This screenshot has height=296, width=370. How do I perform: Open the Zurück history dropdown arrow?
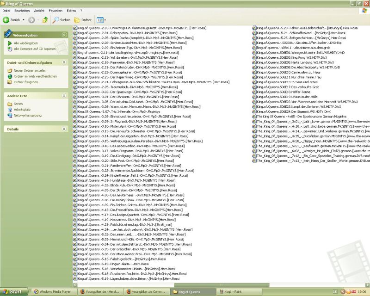[24, 20]
